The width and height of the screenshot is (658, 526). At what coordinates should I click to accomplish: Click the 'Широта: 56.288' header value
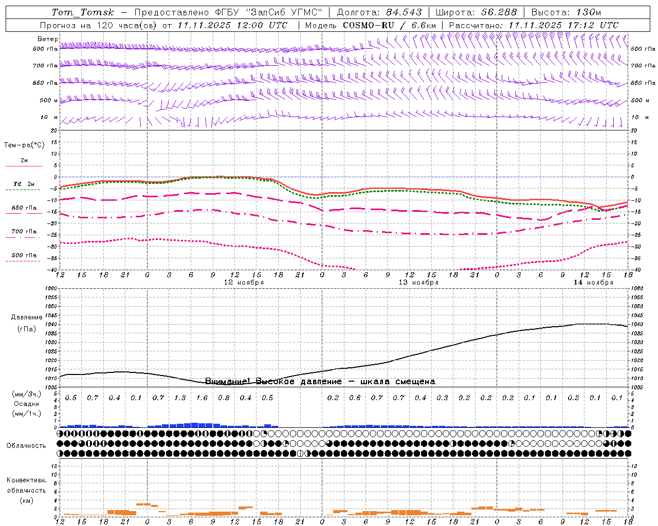[476, 12]
